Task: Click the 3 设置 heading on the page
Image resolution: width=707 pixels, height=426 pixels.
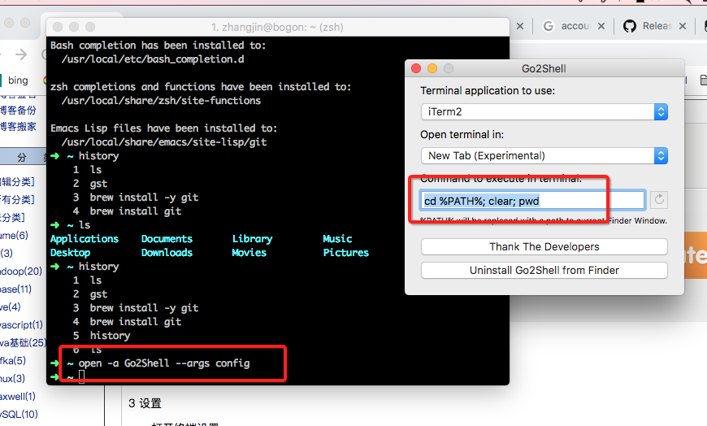Action: 145,403
